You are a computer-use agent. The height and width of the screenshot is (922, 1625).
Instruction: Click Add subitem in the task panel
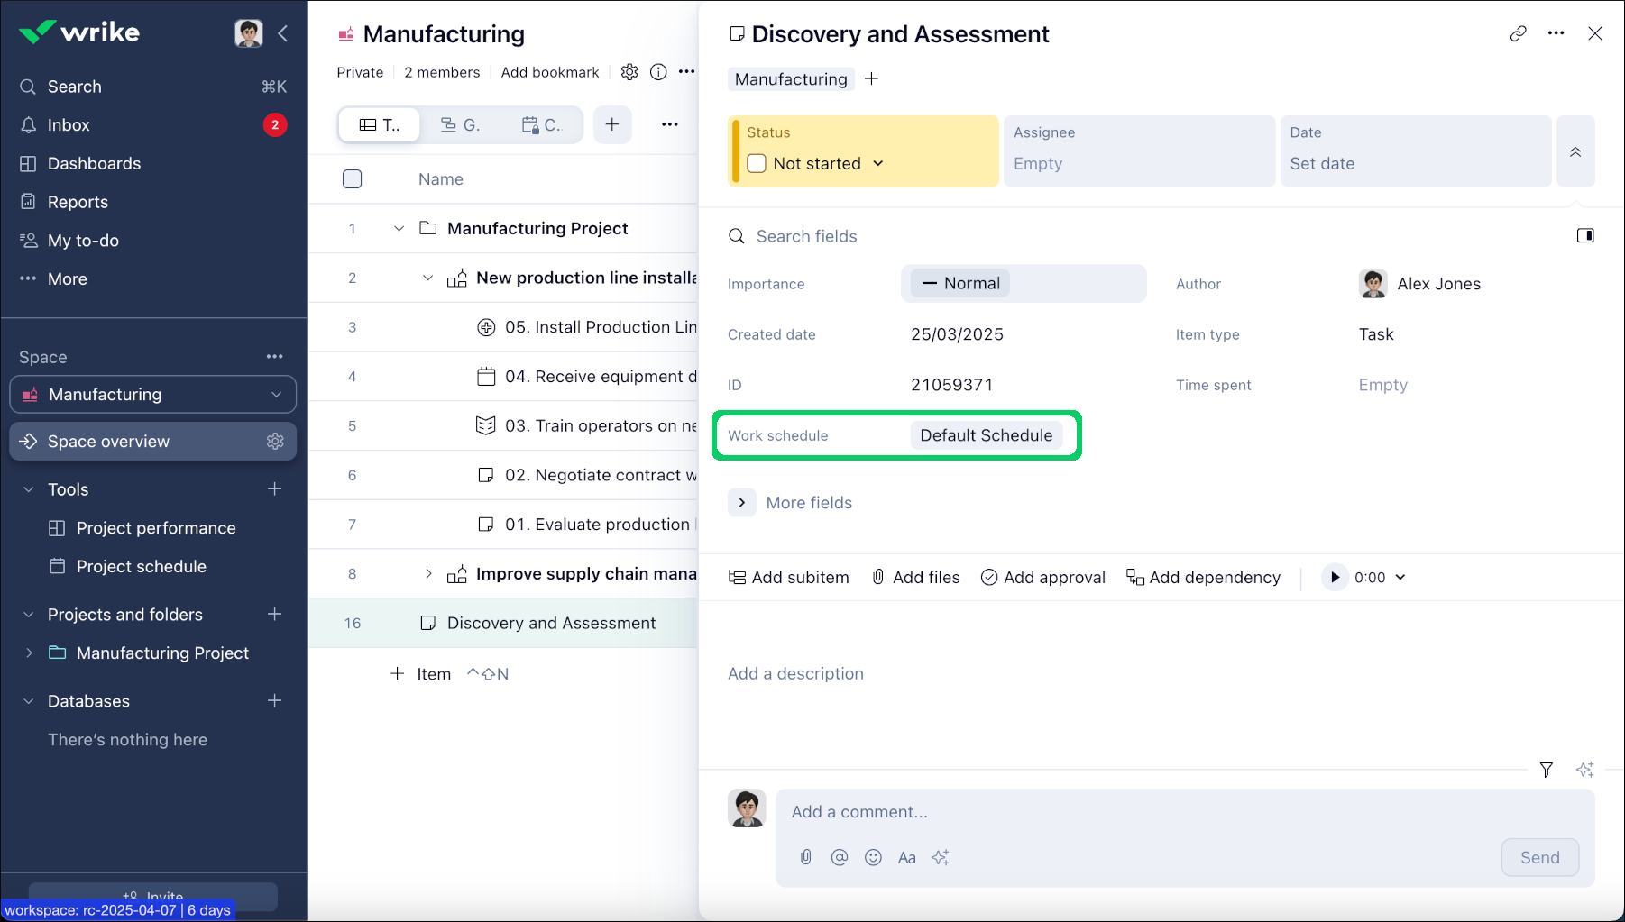(789, 578)
